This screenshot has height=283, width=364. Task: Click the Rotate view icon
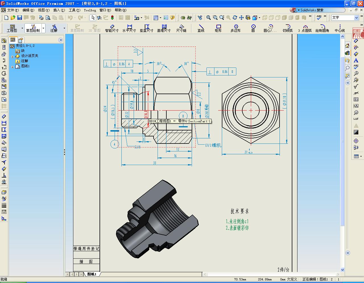[x=235, y=18]
